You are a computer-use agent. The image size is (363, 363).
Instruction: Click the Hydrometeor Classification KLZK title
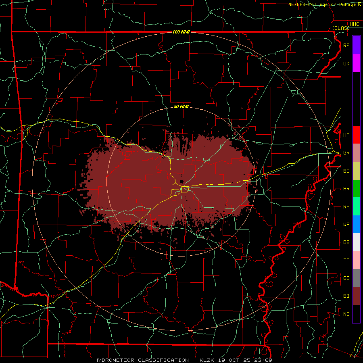pos(183,360)
